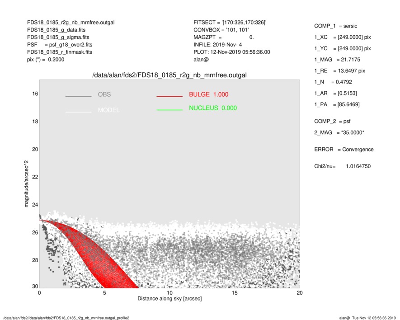Screen dimensions: 400x320
Task: Click the OBS legend label
Action: 104,94
